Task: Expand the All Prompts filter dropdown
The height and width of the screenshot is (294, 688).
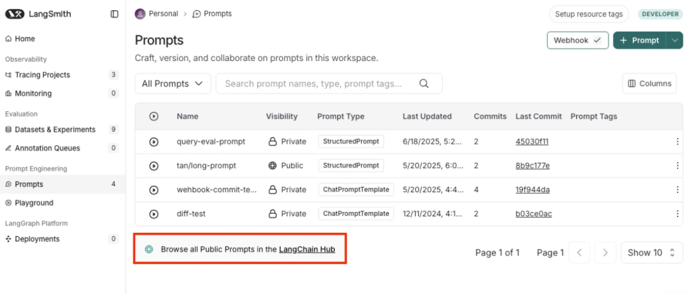Action: pos(173,83)
